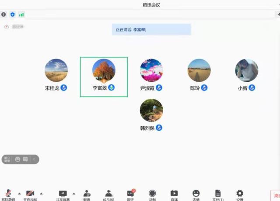Open the Documents (文档) panel
Screen dimensions: 280x201
(218, 194)
